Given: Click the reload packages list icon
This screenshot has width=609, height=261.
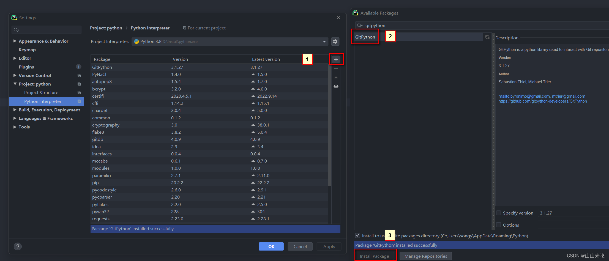Looking at the screenshot, I should pos(487,37).
